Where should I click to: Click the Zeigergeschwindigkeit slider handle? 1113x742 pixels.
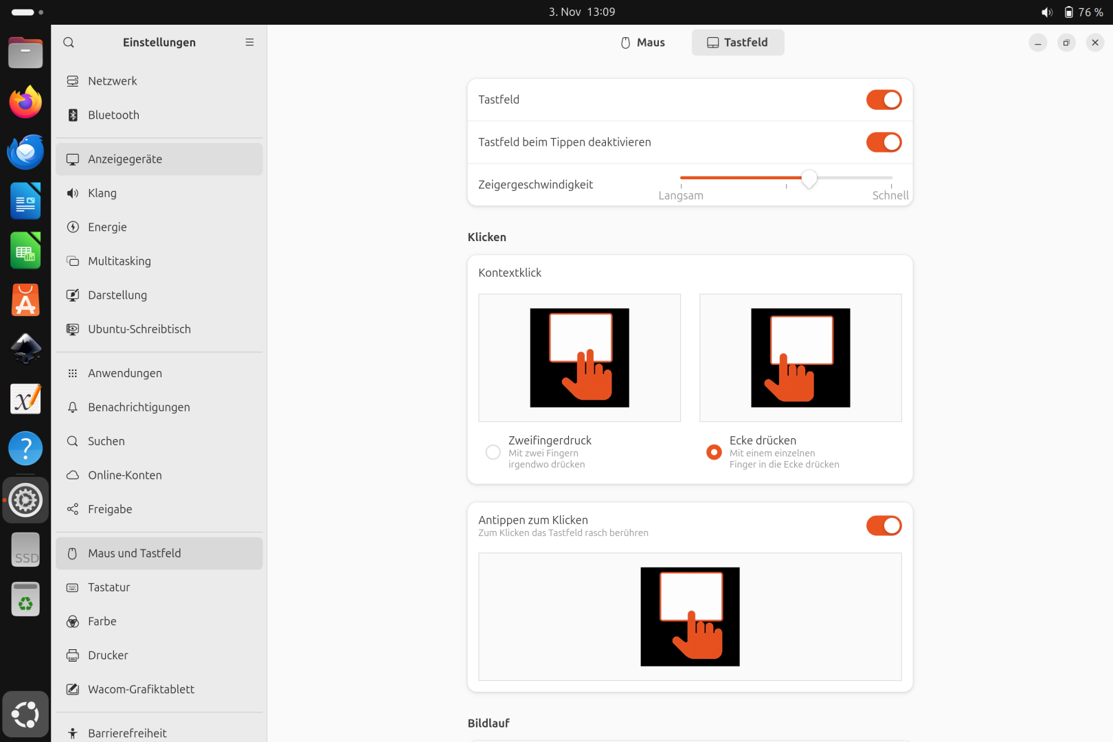pyautogui.click(x=809, y=178)
